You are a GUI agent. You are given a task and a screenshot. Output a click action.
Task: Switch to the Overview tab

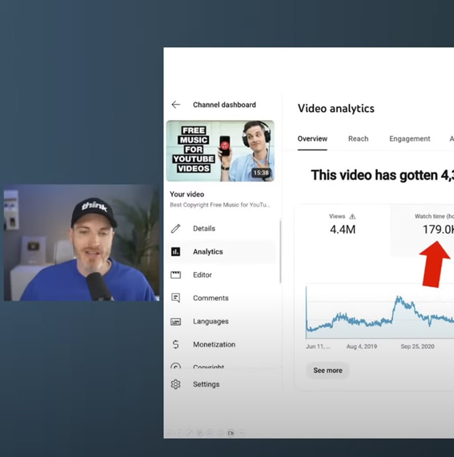tap(312, 139)
